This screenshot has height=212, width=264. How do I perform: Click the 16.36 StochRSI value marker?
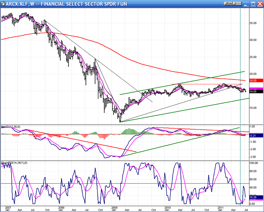click(253, 197)
